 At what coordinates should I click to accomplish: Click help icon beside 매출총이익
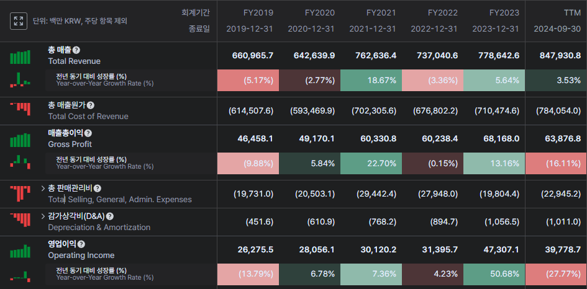point(88,133)
